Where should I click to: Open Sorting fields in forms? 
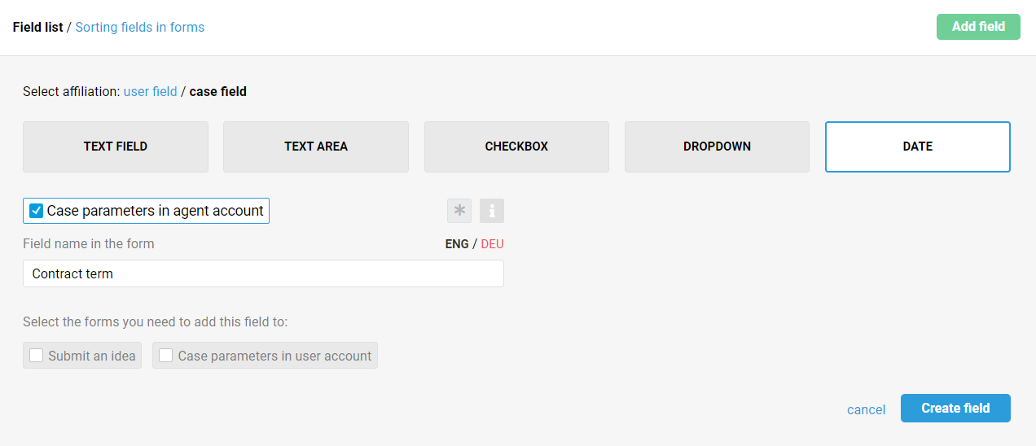tap(140, 27)
